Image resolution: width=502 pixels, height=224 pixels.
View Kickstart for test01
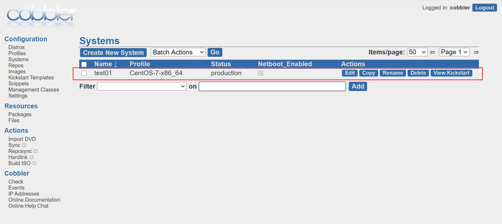point(452,73)
